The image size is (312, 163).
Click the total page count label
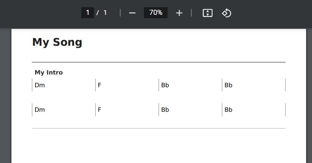105,13
